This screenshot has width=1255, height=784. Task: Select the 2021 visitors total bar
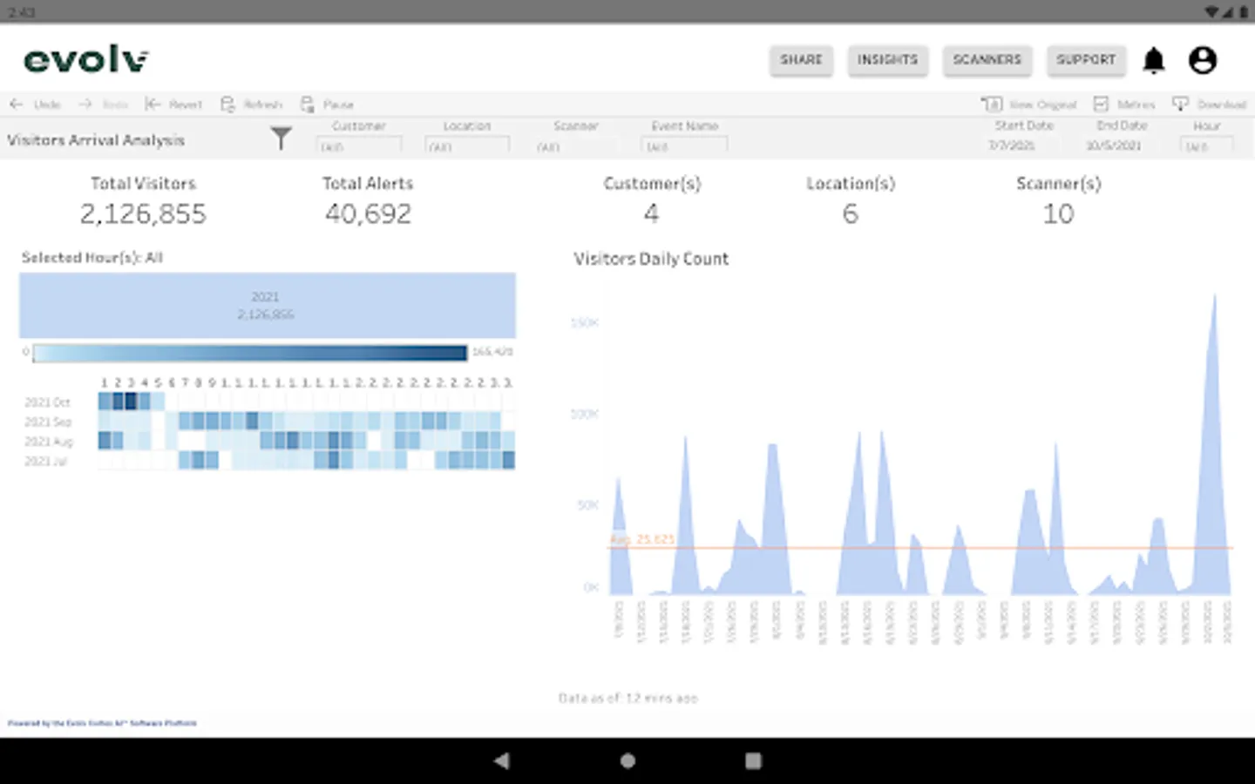268,306
